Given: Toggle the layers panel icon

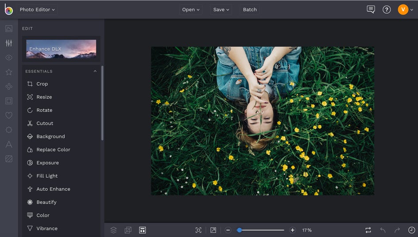Looking at the screenshot, I should 113,230.
